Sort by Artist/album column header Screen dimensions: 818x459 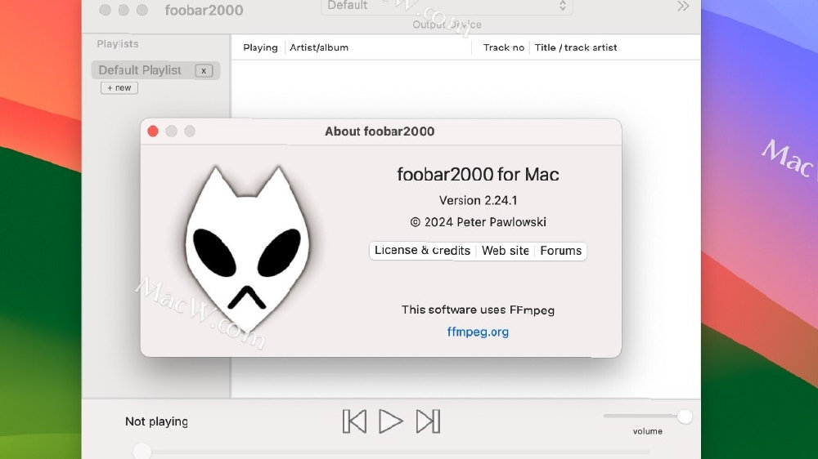(x=319, y=47)
